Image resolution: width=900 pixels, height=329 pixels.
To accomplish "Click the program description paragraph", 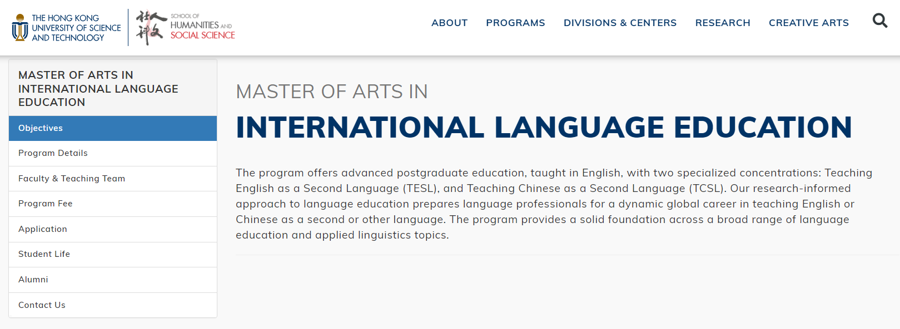I will pos(554,204).
